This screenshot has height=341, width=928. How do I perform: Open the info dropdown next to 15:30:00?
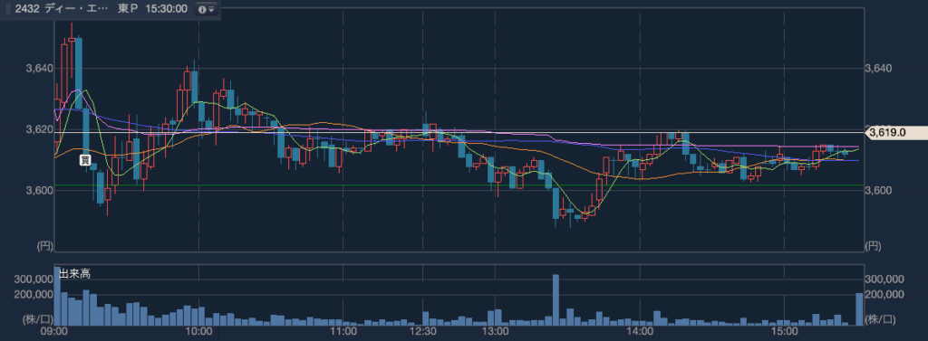(x=207, y=9)
